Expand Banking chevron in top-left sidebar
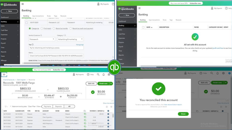 [x=18, y=22]
